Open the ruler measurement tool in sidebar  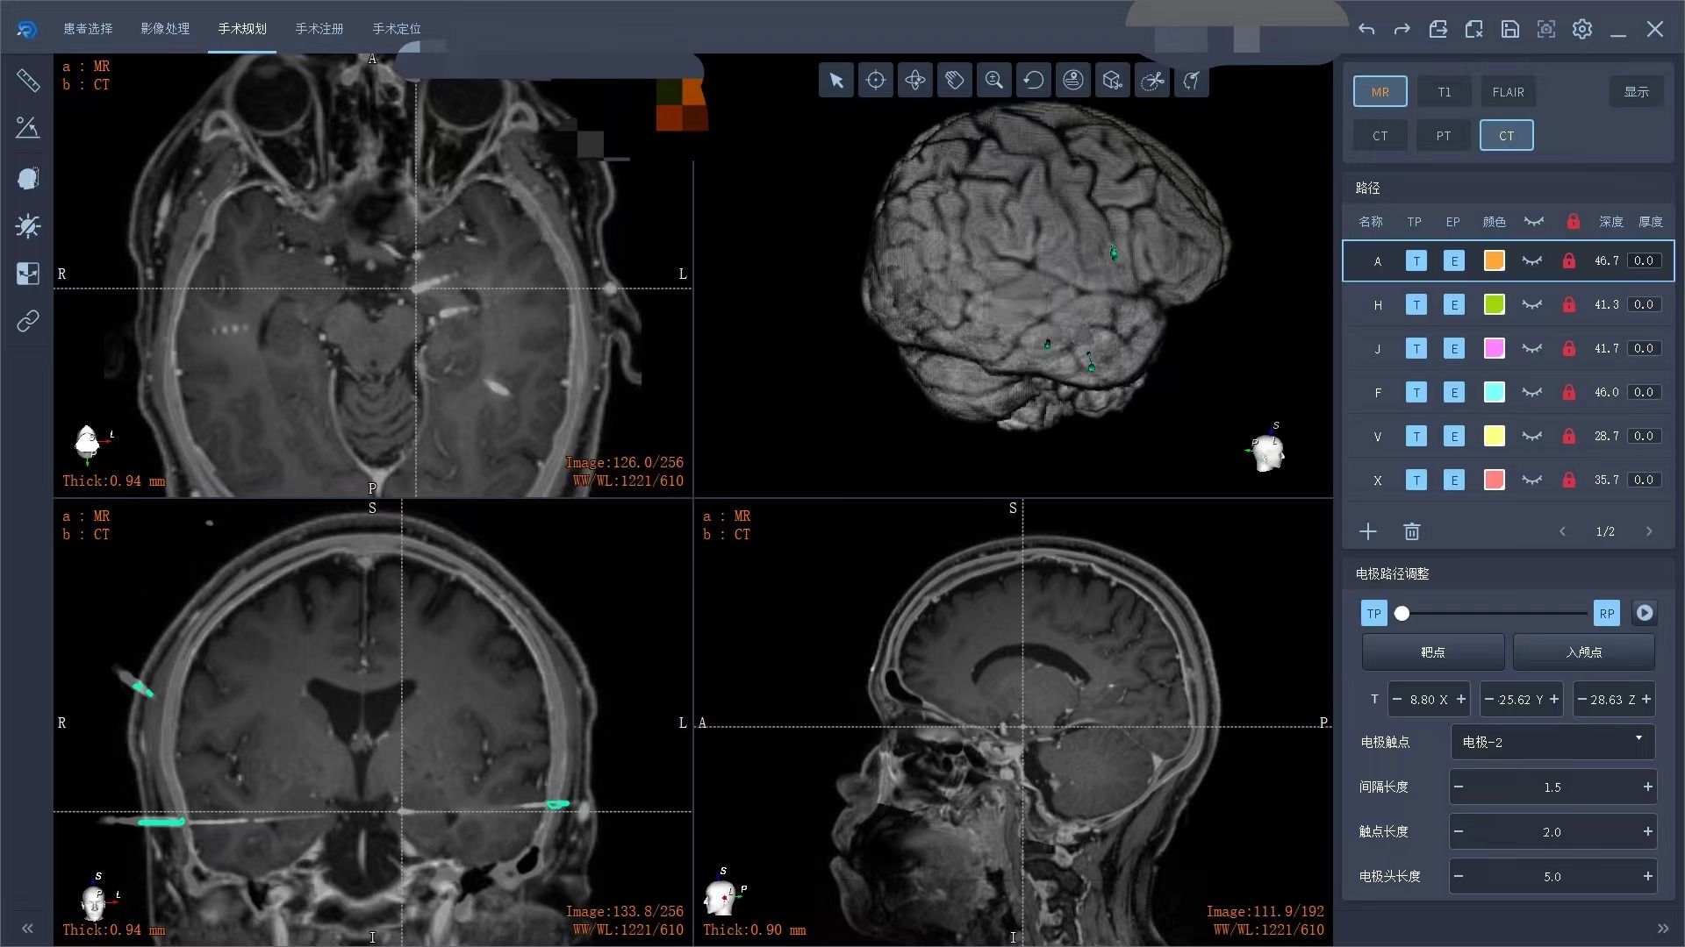point(28,81)
